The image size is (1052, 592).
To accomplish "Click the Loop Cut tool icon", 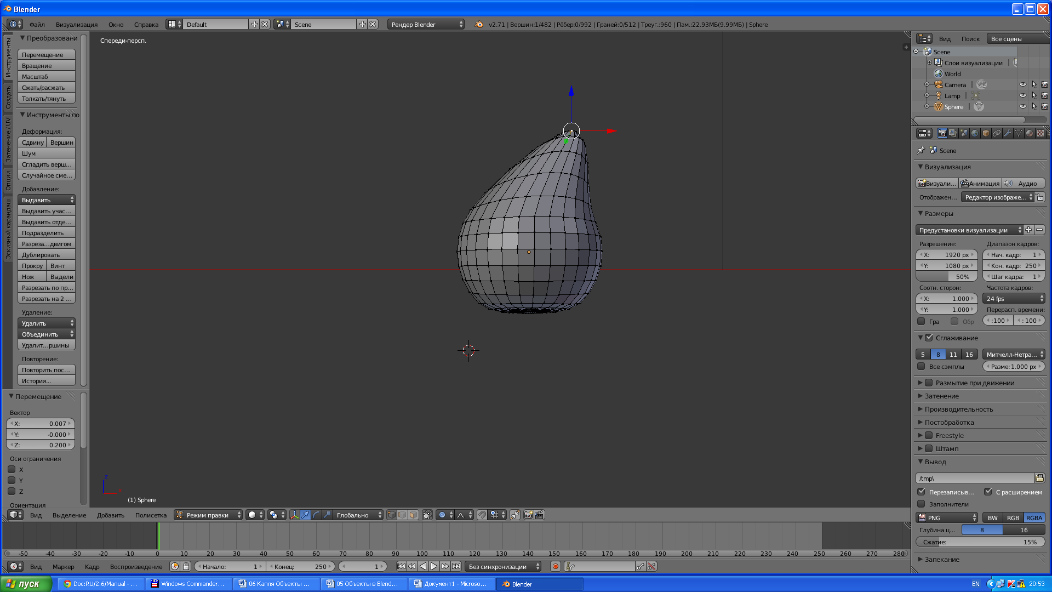I will coord(46,243).
